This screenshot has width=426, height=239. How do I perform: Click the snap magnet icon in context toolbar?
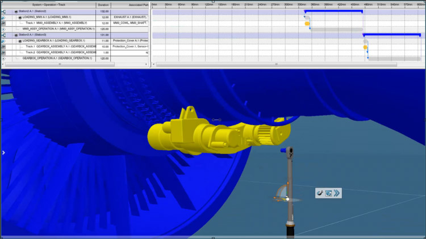click(320, 193)
